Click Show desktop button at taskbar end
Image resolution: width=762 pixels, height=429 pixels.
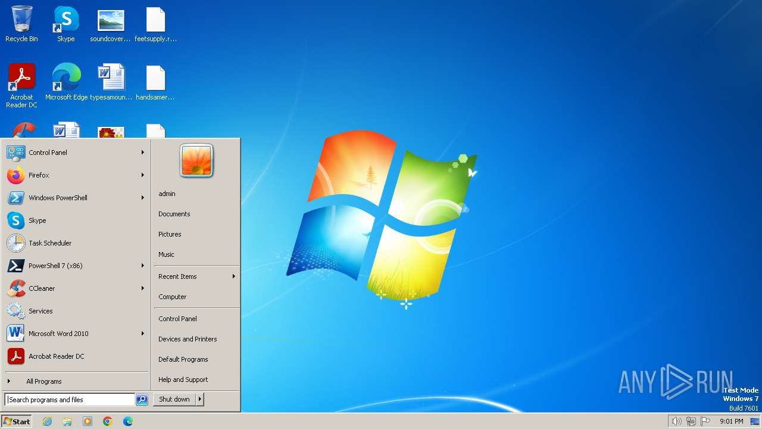(x=755, y=421)
